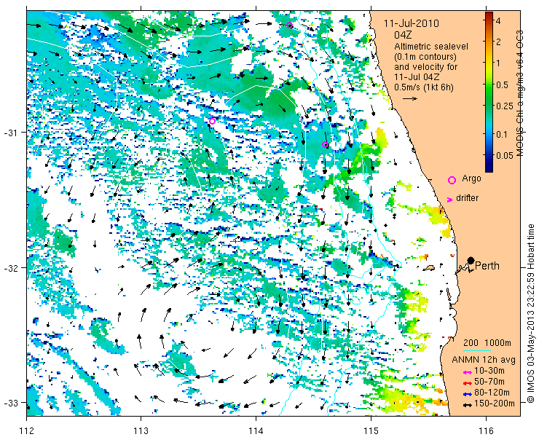Click the 0.5m/s velocity scale arrow
The height and width of the screenshot is (437, 539).
point(410,98)
